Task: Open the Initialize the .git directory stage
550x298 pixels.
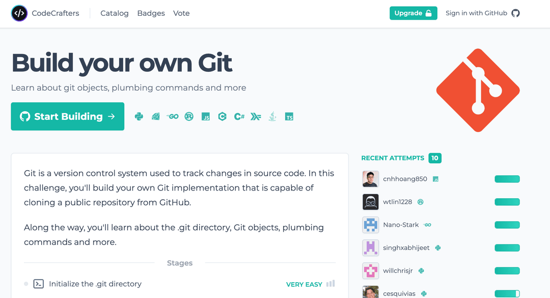Action: tap(95, 284)
